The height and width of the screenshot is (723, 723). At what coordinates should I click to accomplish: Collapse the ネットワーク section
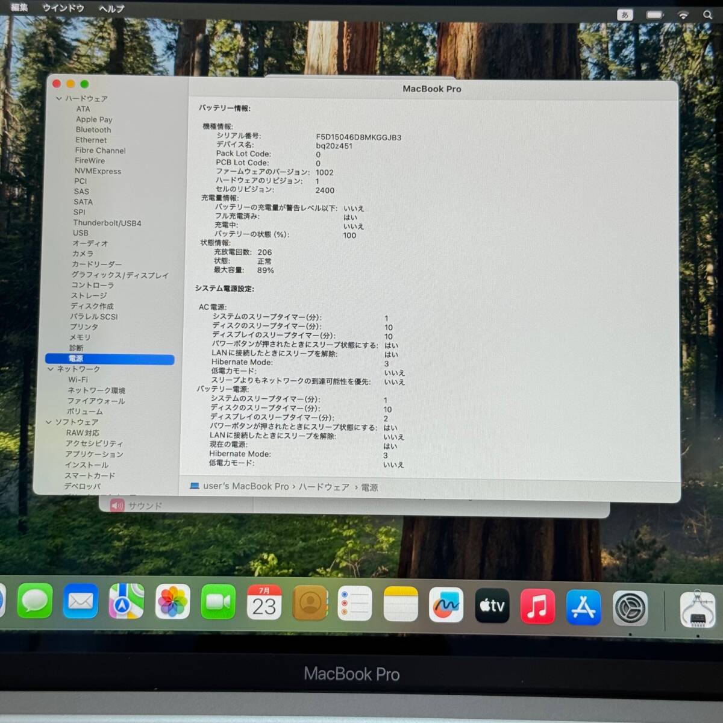[51, 369]
